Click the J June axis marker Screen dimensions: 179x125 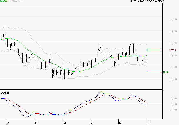coord(149,123)
